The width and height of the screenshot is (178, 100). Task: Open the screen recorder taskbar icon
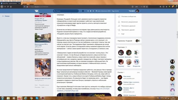tap(43, 98)
